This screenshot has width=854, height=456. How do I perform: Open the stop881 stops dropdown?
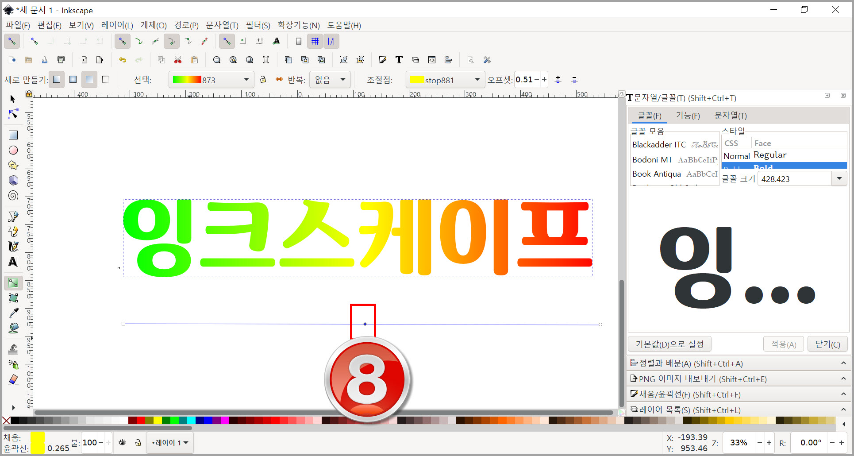tap(445, 80)
